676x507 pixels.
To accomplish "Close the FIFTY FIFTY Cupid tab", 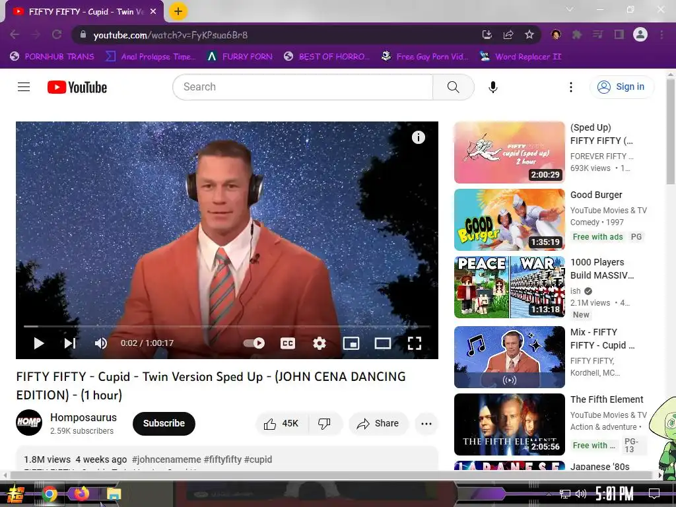I will click(x=153, y=12).
